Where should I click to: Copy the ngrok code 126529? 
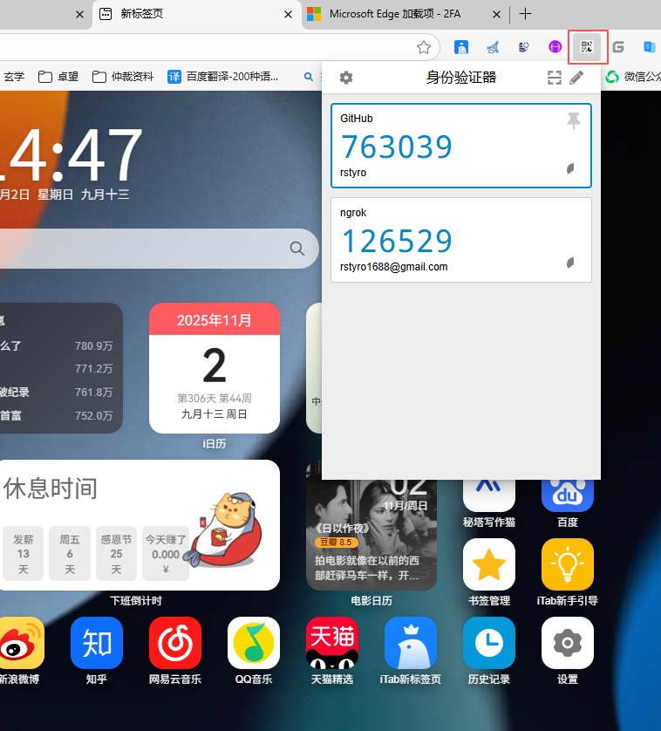[397, 241]
